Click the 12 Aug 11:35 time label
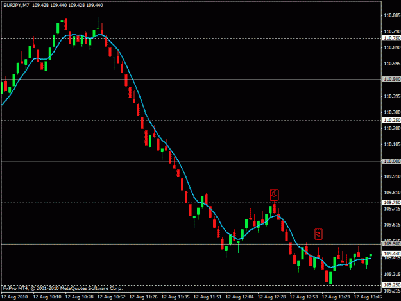The height and width of the screenshot is (301, 401). (175, 297)
